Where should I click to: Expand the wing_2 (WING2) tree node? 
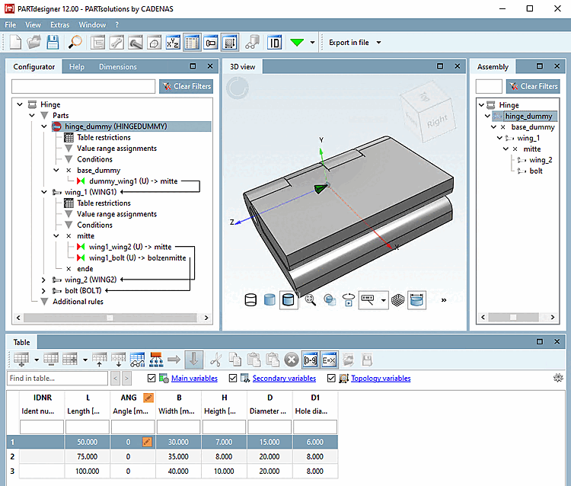(44, 280)
